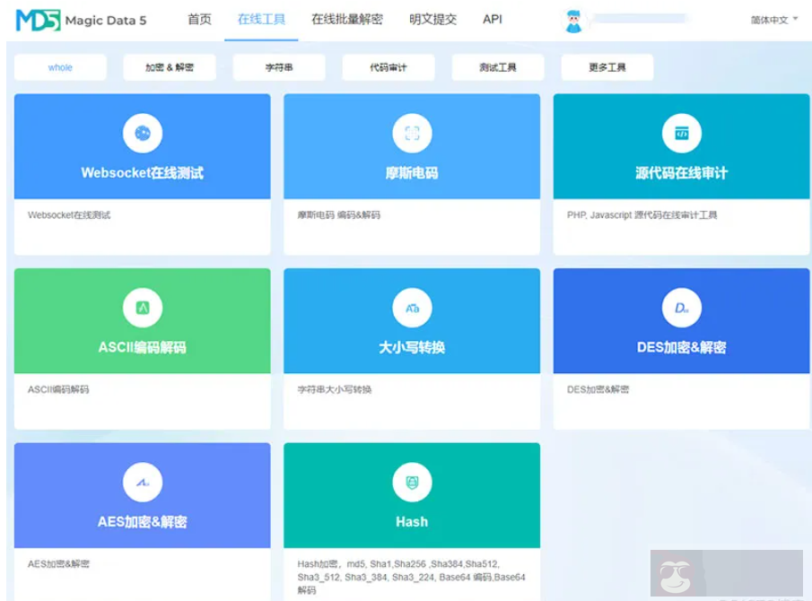812x601 pixels.
Task: Select the AES加密&解密 tool icon
Action: (141, 483)
